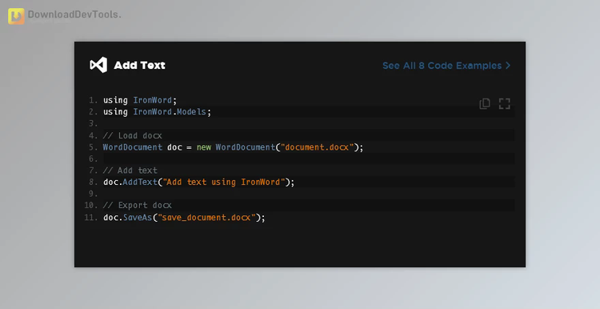
Task: Click code line "using IronWord.Models;"
Action: tap(157, 112)
